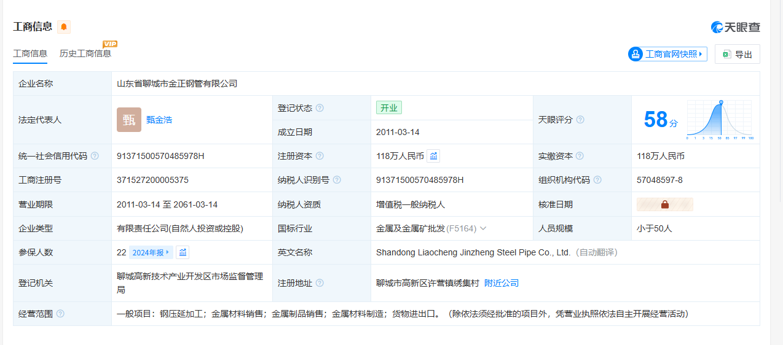
Task: Click the 58分 score value
Action: tap(661, 119)
